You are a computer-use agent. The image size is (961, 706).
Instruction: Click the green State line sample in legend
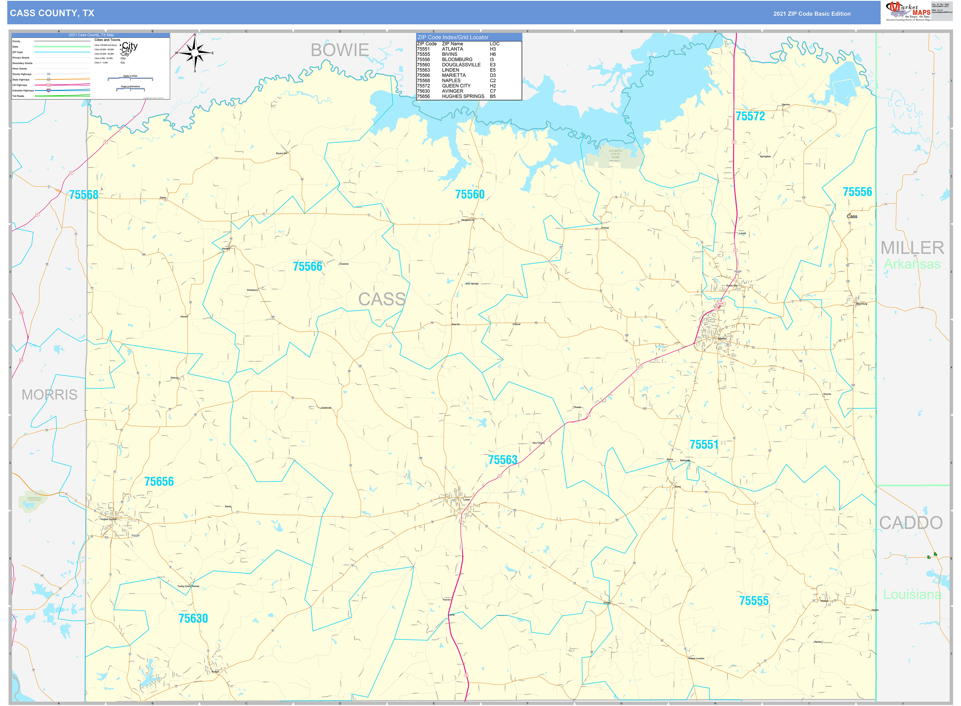tap(62, 47)
